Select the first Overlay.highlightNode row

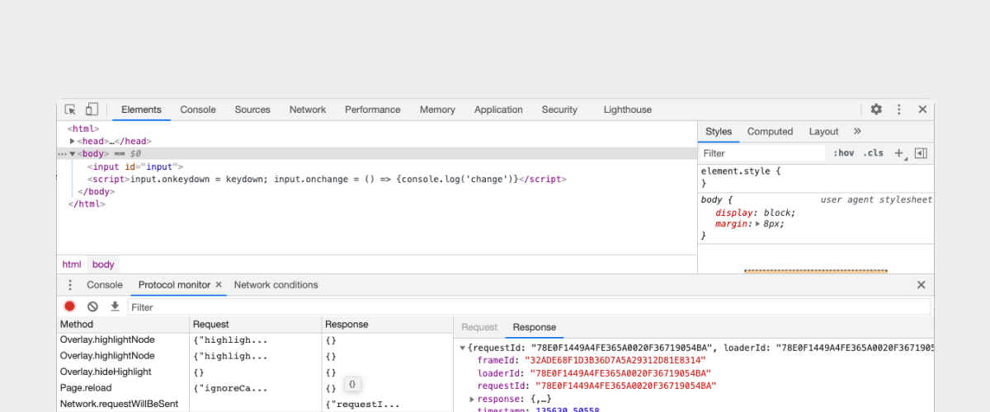pyautogui.click(x=255, y=339)
